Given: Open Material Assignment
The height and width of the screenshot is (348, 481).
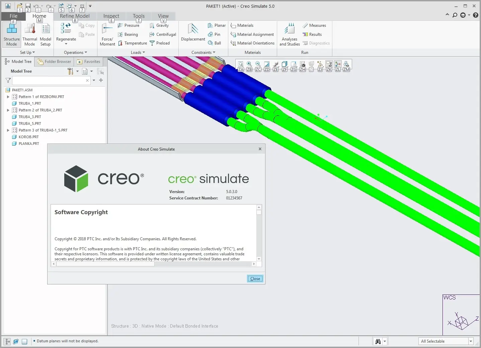Looking at the screenshot, I should 252,34.
